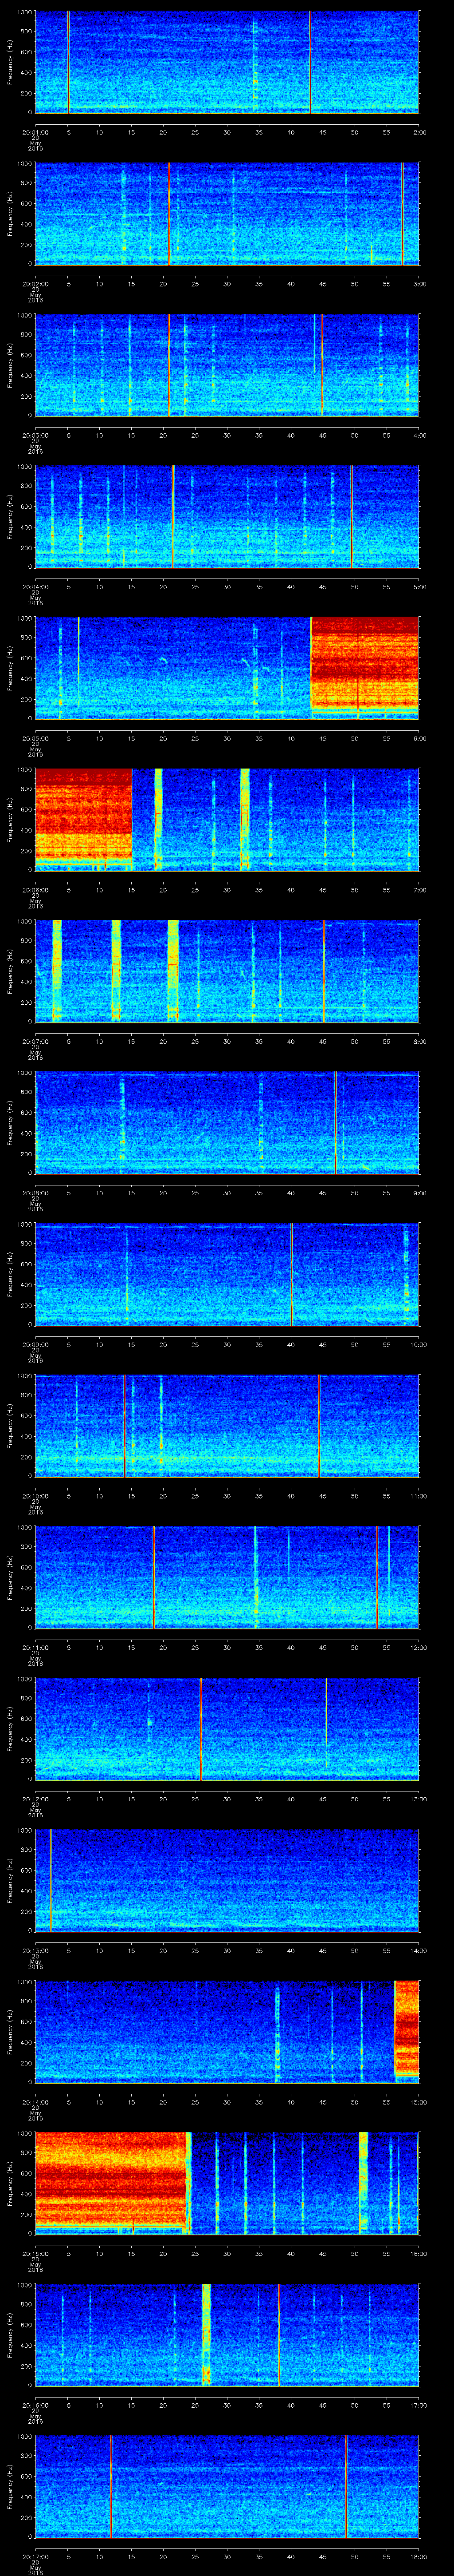Click the 20:14:00 start time label

[35, 2102]
